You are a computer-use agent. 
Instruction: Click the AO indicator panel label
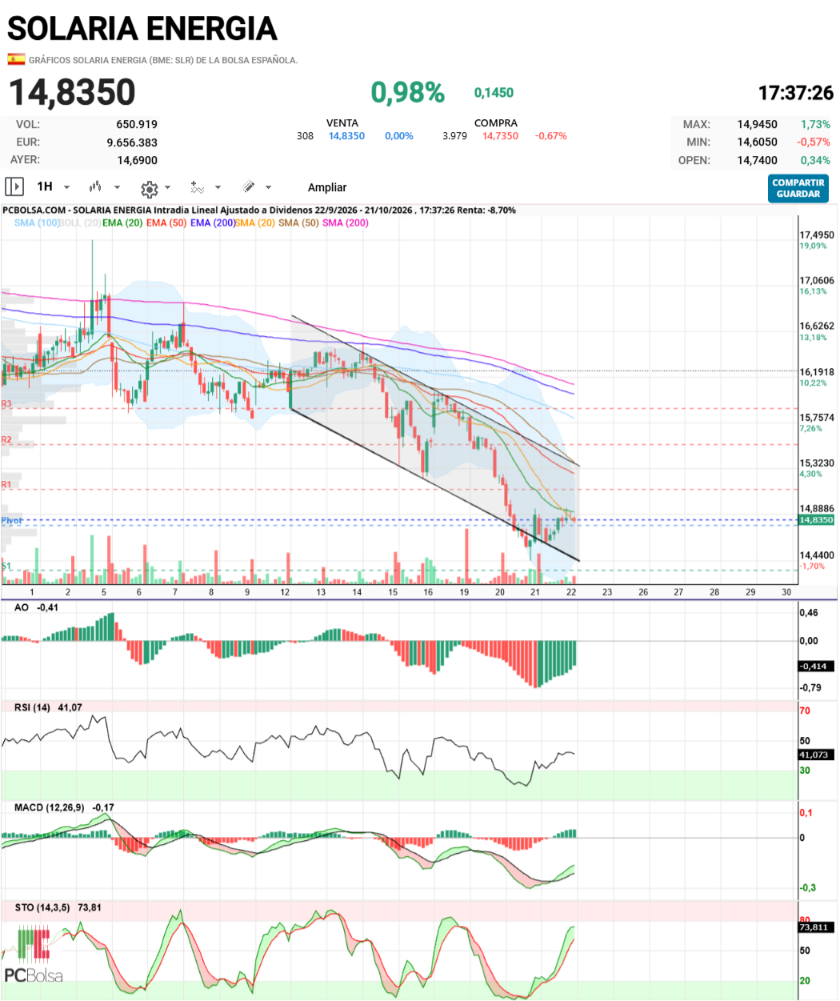tap(22, 607)
